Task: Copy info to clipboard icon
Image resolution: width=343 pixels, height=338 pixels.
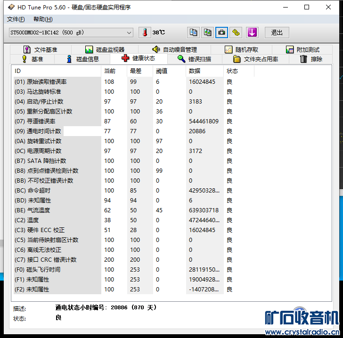Action: [x=193, y=32]
